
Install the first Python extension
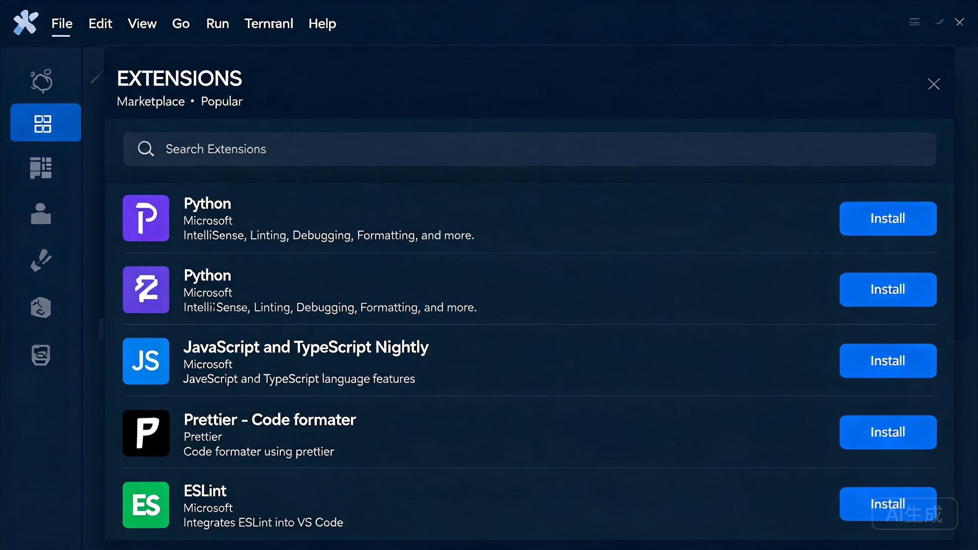tap(888, 218)
